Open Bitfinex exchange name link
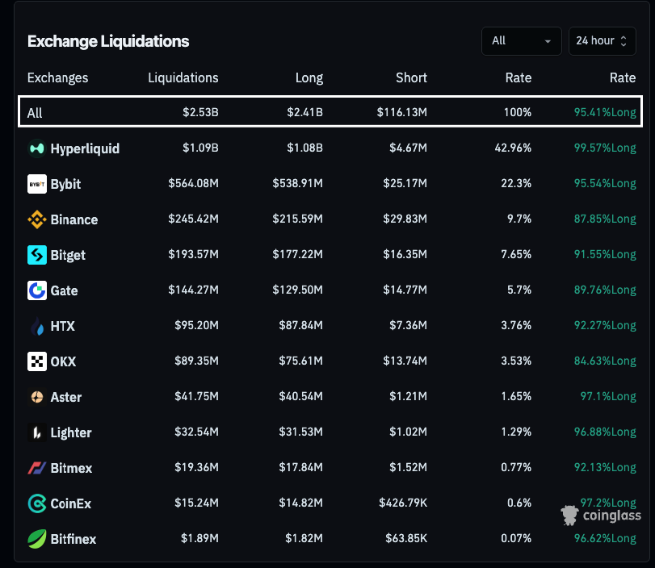655x568 pixels. click(73, 539)
